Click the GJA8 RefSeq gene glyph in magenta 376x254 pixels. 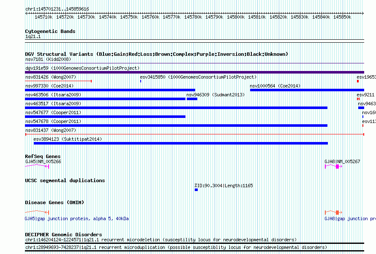334,166
